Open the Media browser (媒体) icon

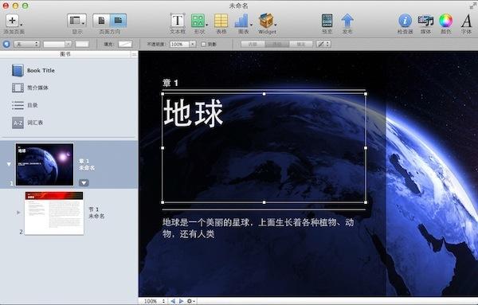pyautogui.click(x=425, y=21)
